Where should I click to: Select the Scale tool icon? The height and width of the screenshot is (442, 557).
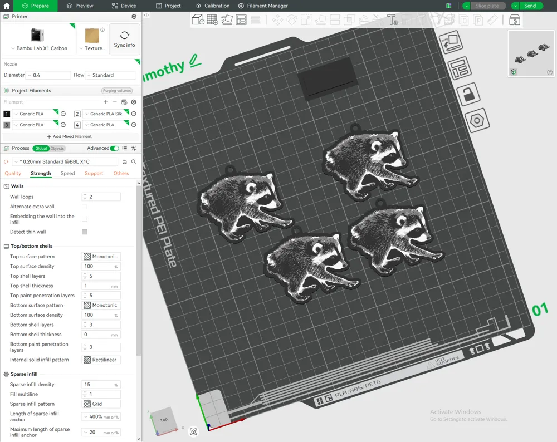tap(306, 20)
